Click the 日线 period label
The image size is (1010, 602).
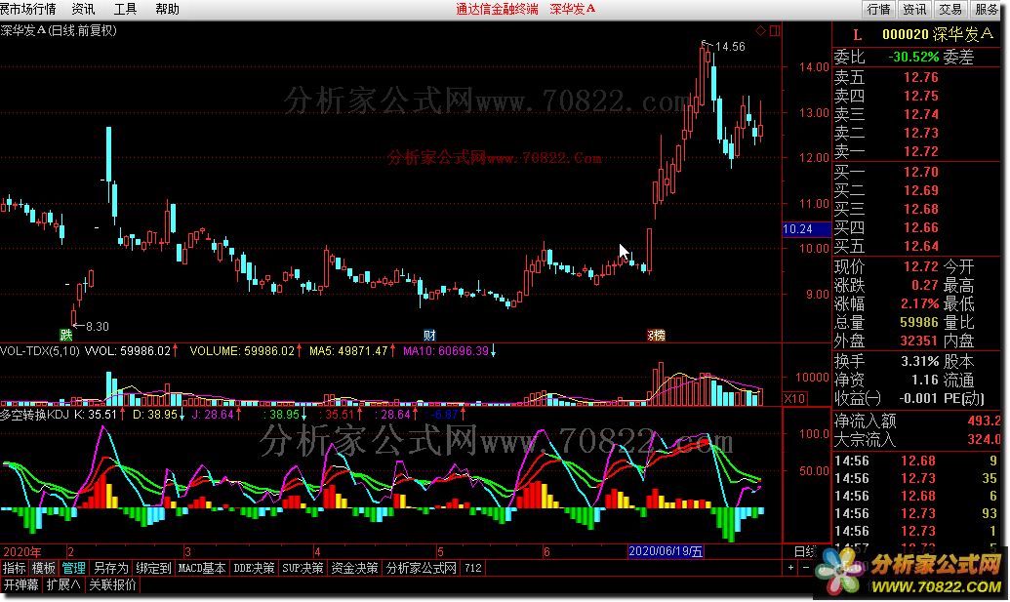point(804,551)
